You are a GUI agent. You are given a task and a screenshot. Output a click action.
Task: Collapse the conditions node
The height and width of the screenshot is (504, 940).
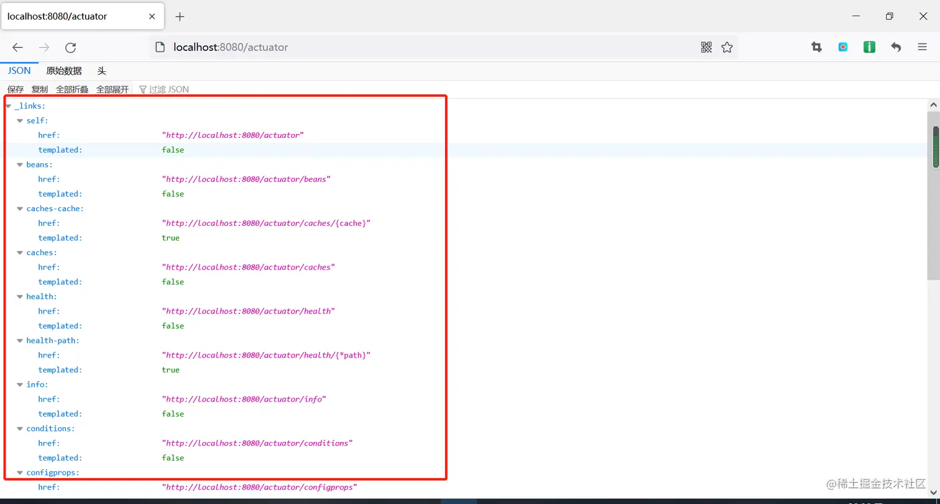[x=20, y=430]
